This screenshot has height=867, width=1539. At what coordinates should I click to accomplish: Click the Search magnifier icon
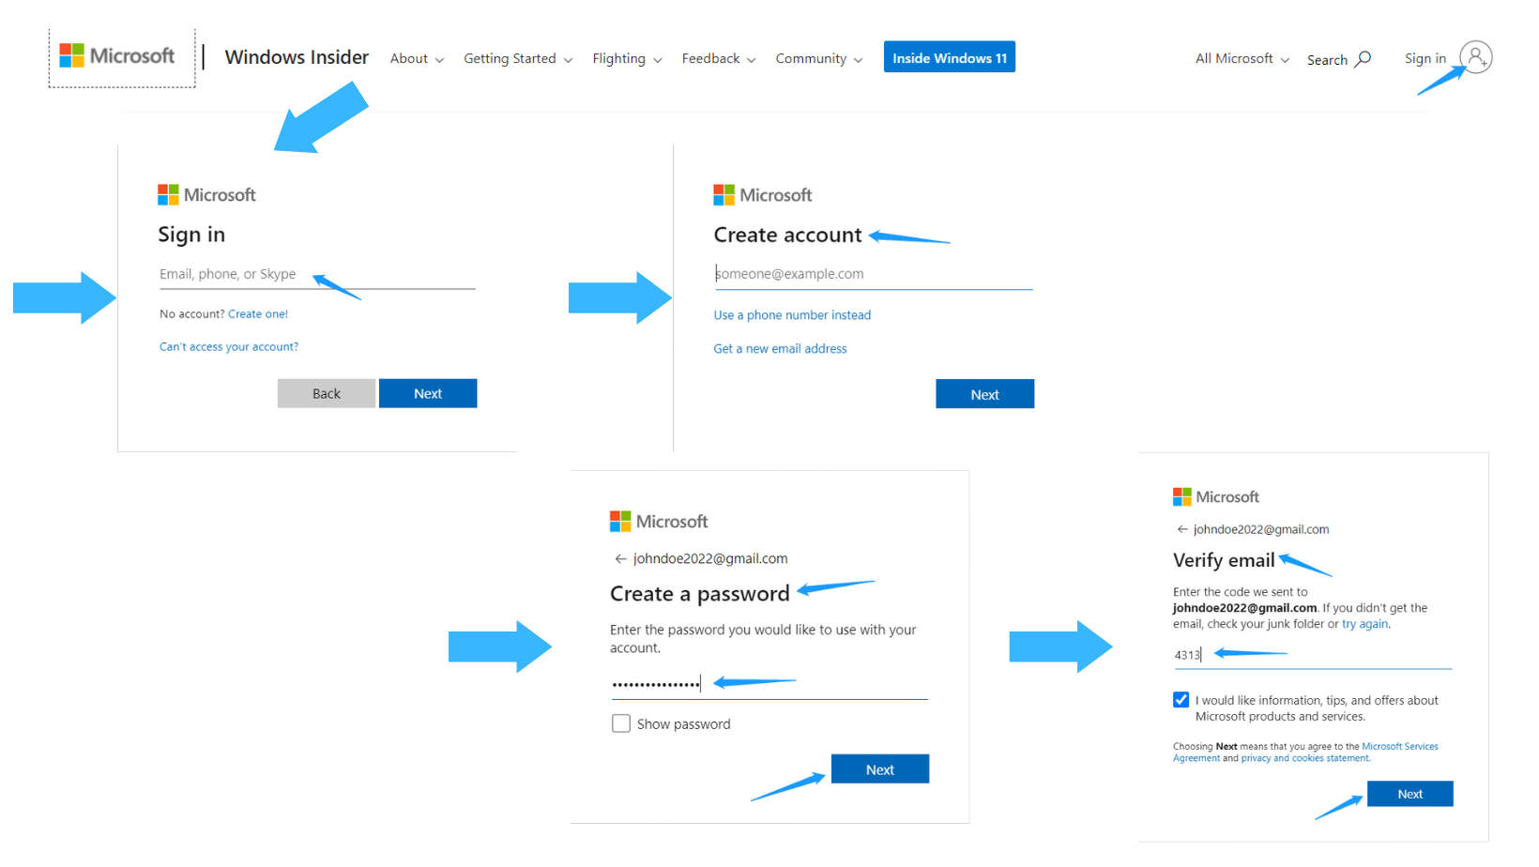[x=1364, y=58]
